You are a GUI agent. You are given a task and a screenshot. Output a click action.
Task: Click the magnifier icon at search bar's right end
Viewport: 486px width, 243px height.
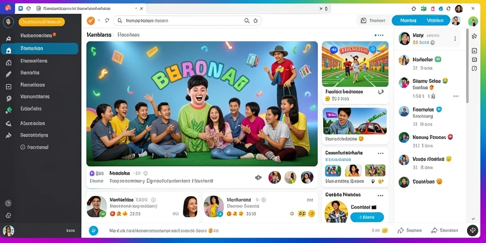point(247,21)
